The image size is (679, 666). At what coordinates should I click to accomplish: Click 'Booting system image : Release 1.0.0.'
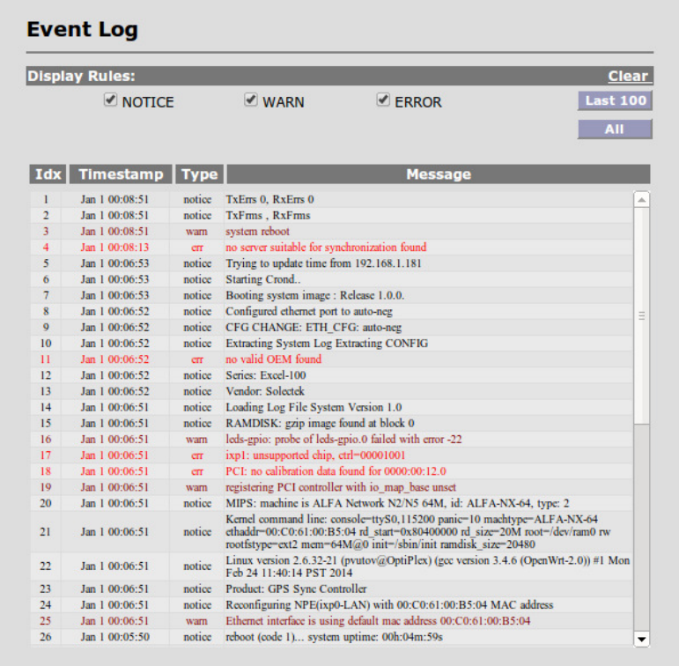[x=314, y=295]
